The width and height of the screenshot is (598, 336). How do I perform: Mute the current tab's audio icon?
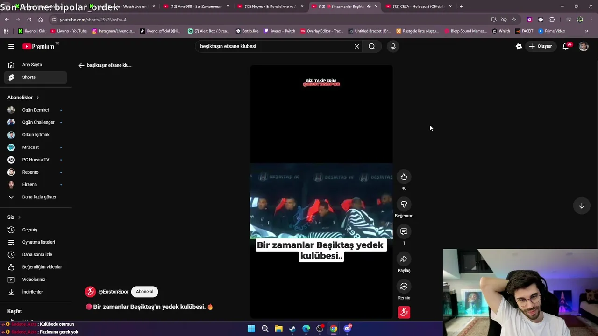[x=369, y=7]
